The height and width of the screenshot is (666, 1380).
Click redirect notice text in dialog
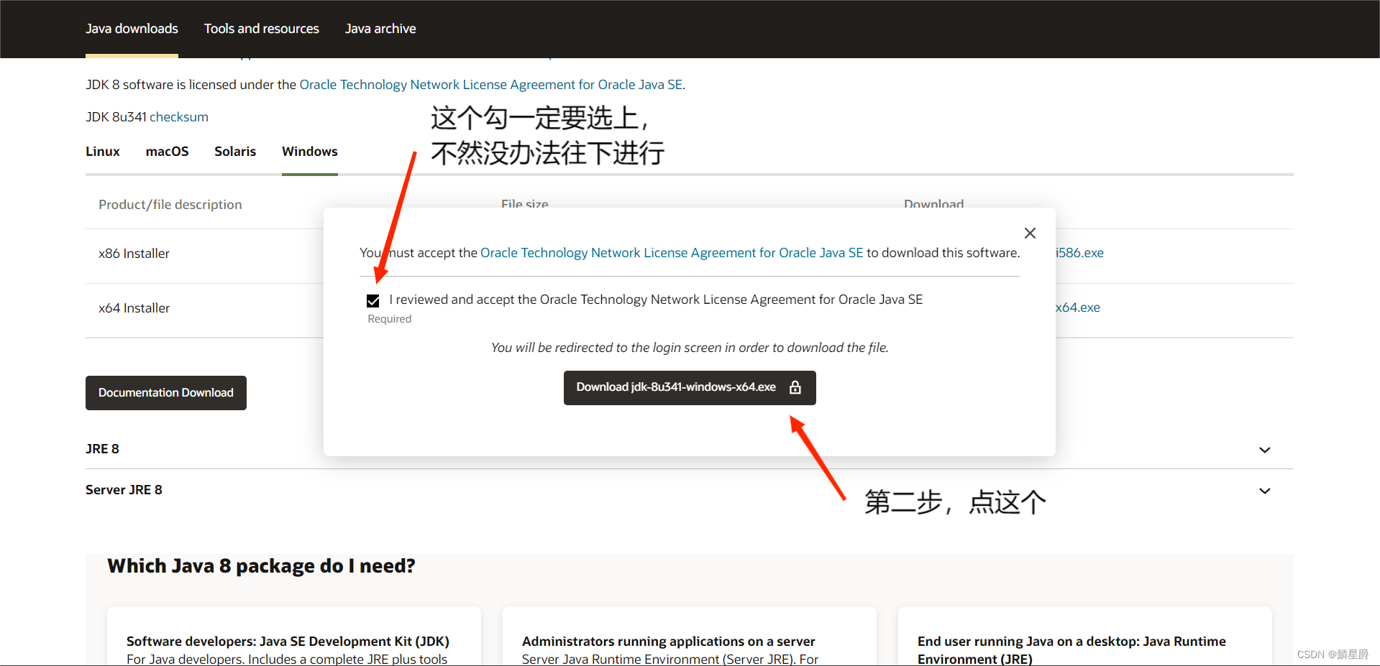coord(690,348)
